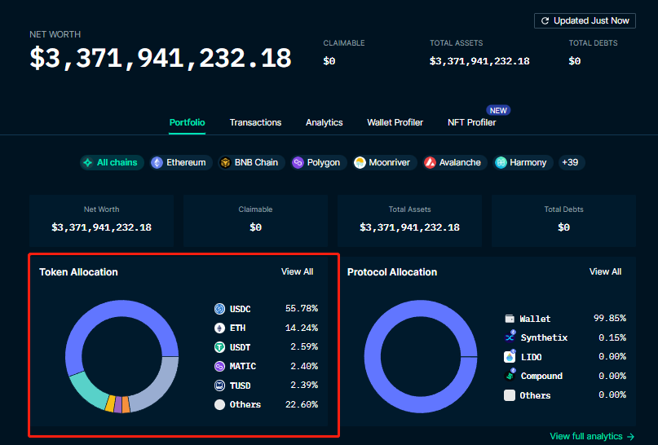Select the All chains filter
The image size is (658, 445).
tap(112, 163)
